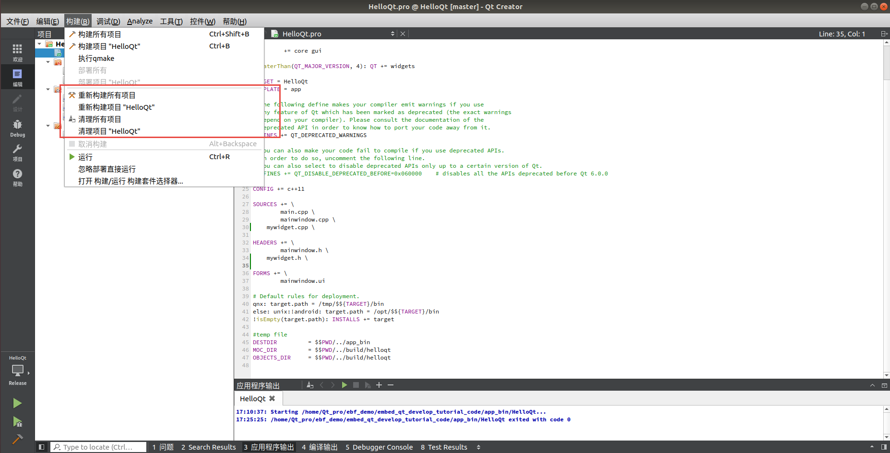Screen dimensions: 890x453
Task: Open HelloQt.pro document dropdown
Action: pyautogui.click(x=392, y=34)
